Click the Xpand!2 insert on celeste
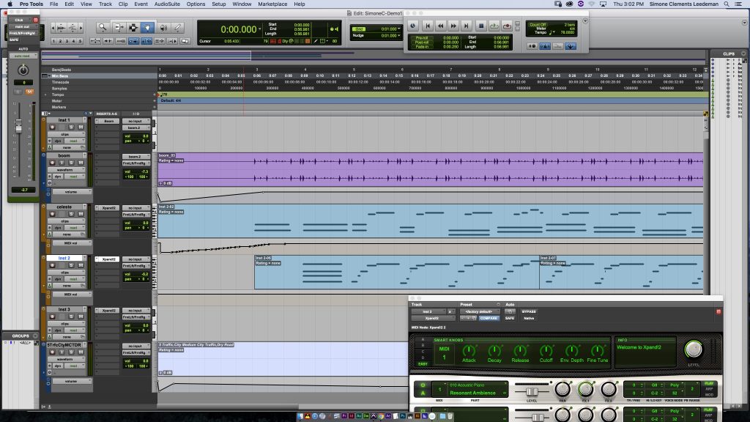Viewport: 750px width, 422px height. click(108, 208)
